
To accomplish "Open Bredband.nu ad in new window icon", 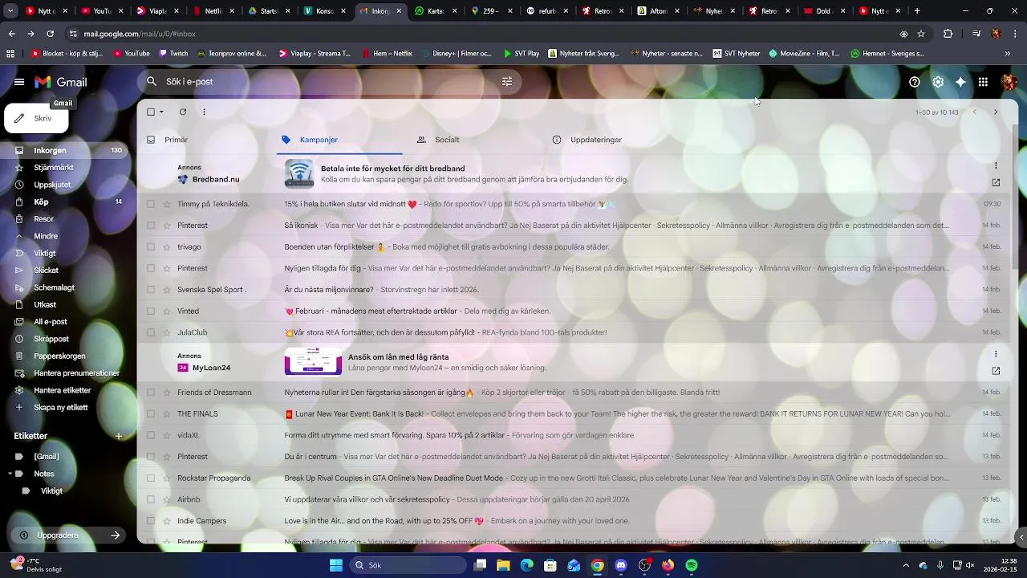I will (x=996, y=183).
